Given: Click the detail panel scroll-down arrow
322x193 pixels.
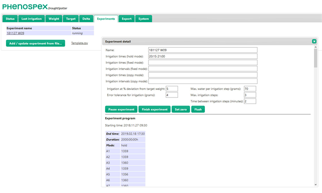Looking at the screenshot, I should (315, 184).
